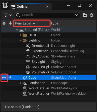
Task: Click the SkyLight actor icon
Action: pos(28,62)
